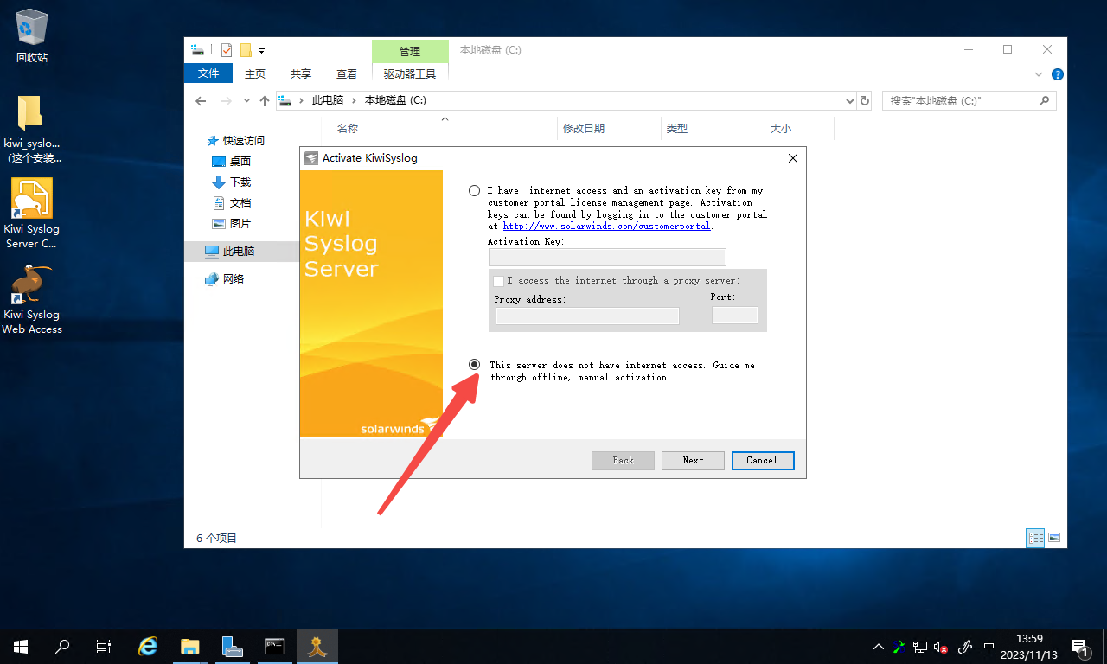Open the command prompt taskbar icon

[274, 646]
